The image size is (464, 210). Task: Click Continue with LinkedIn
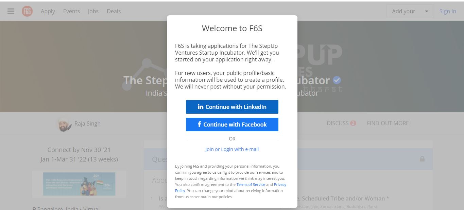tap(232, 107)
